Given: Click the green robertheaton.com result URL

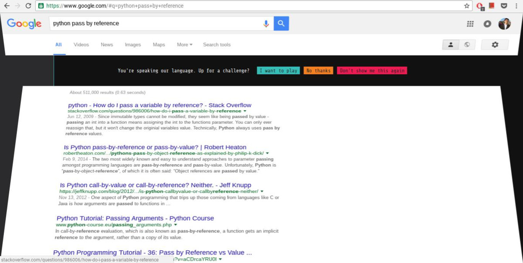Looking at the screenshot, I should [163, 153].
